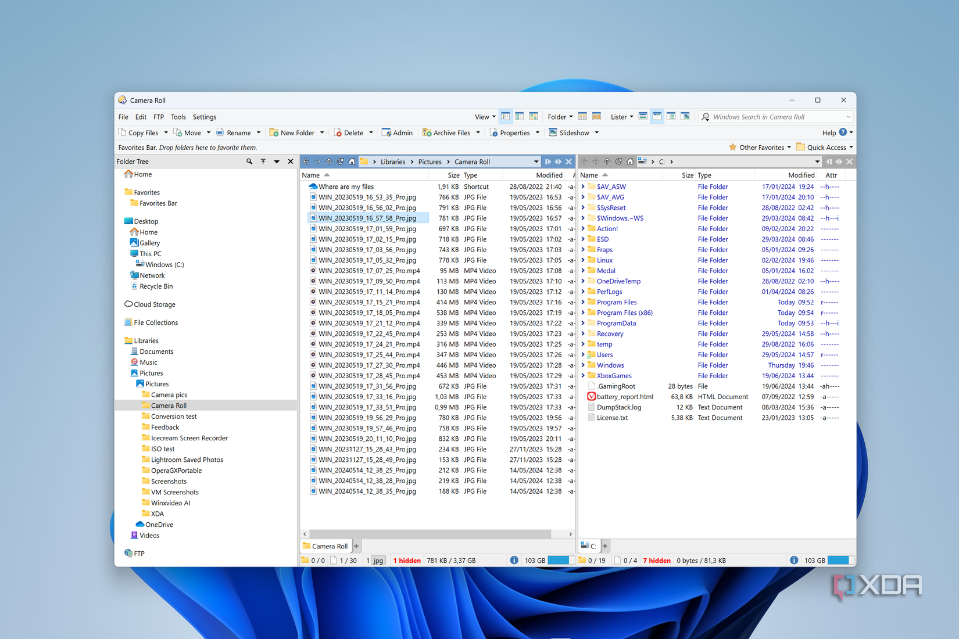This screenshot has width=959, height=639.
Task: Swap panes using left pane's arrows icon
Action: [558, 161]
